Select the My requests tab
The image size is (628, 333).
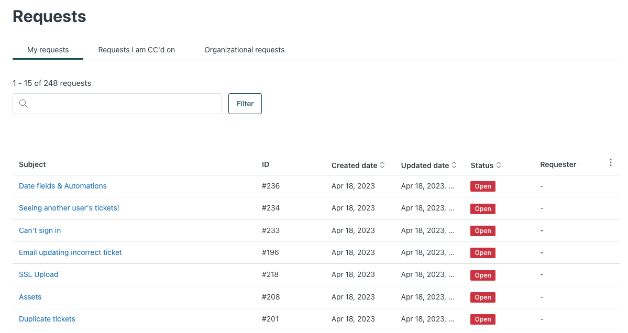48,50
